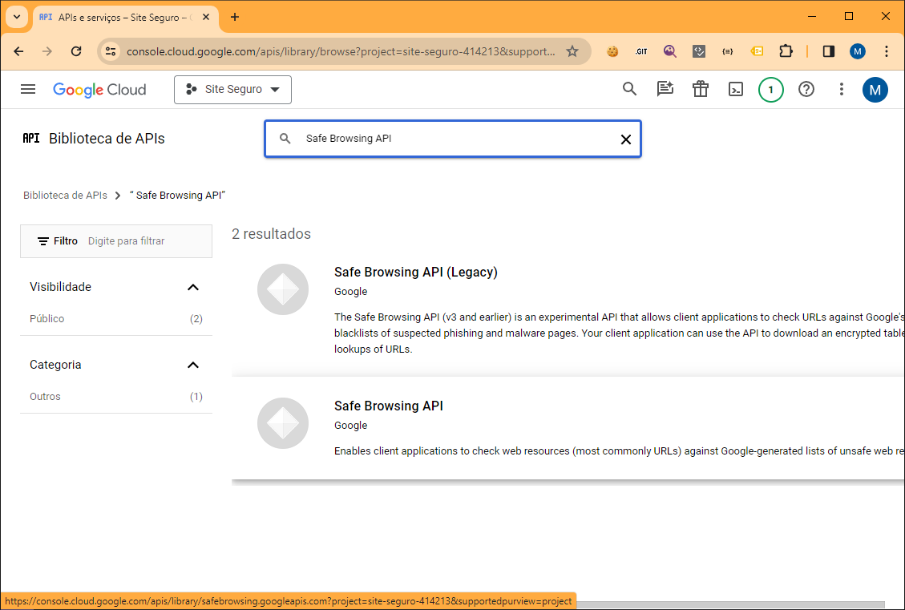The image size is (905, 610).
Task: Click the Google Cloud logo
Action: tap(99, 90)
